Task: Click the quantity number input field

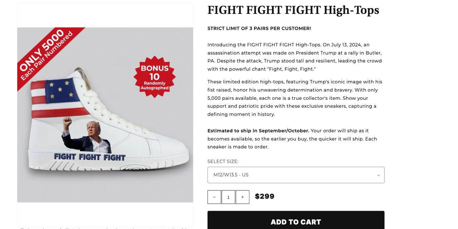Action: pyautogui.click(x=228, y=197)
